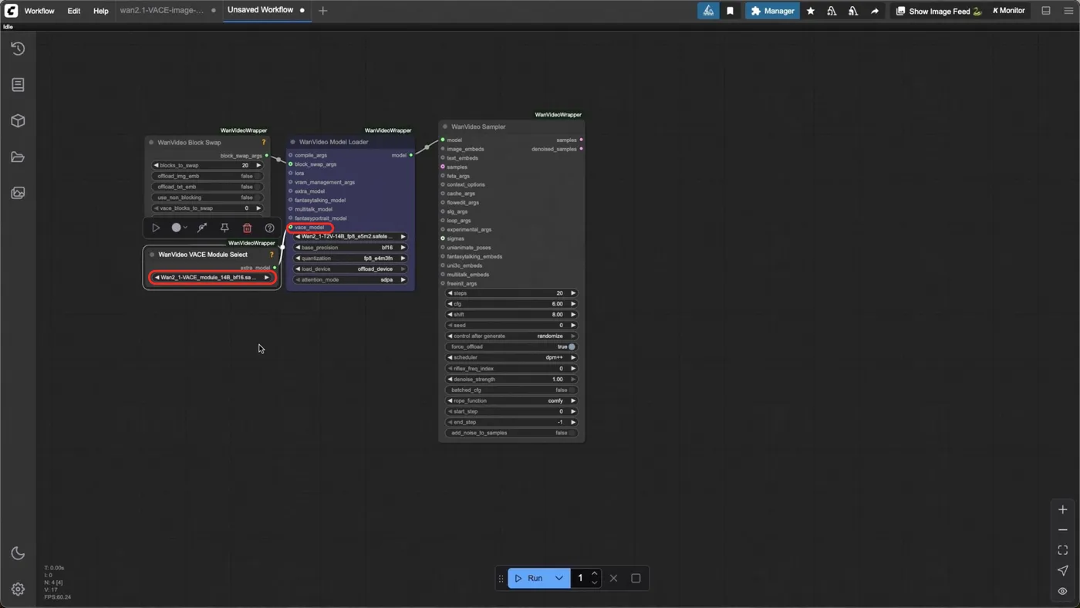Screen dimensions: 1080x608
Task: Fit view using the frame canvas icon
Action: 1062,550
